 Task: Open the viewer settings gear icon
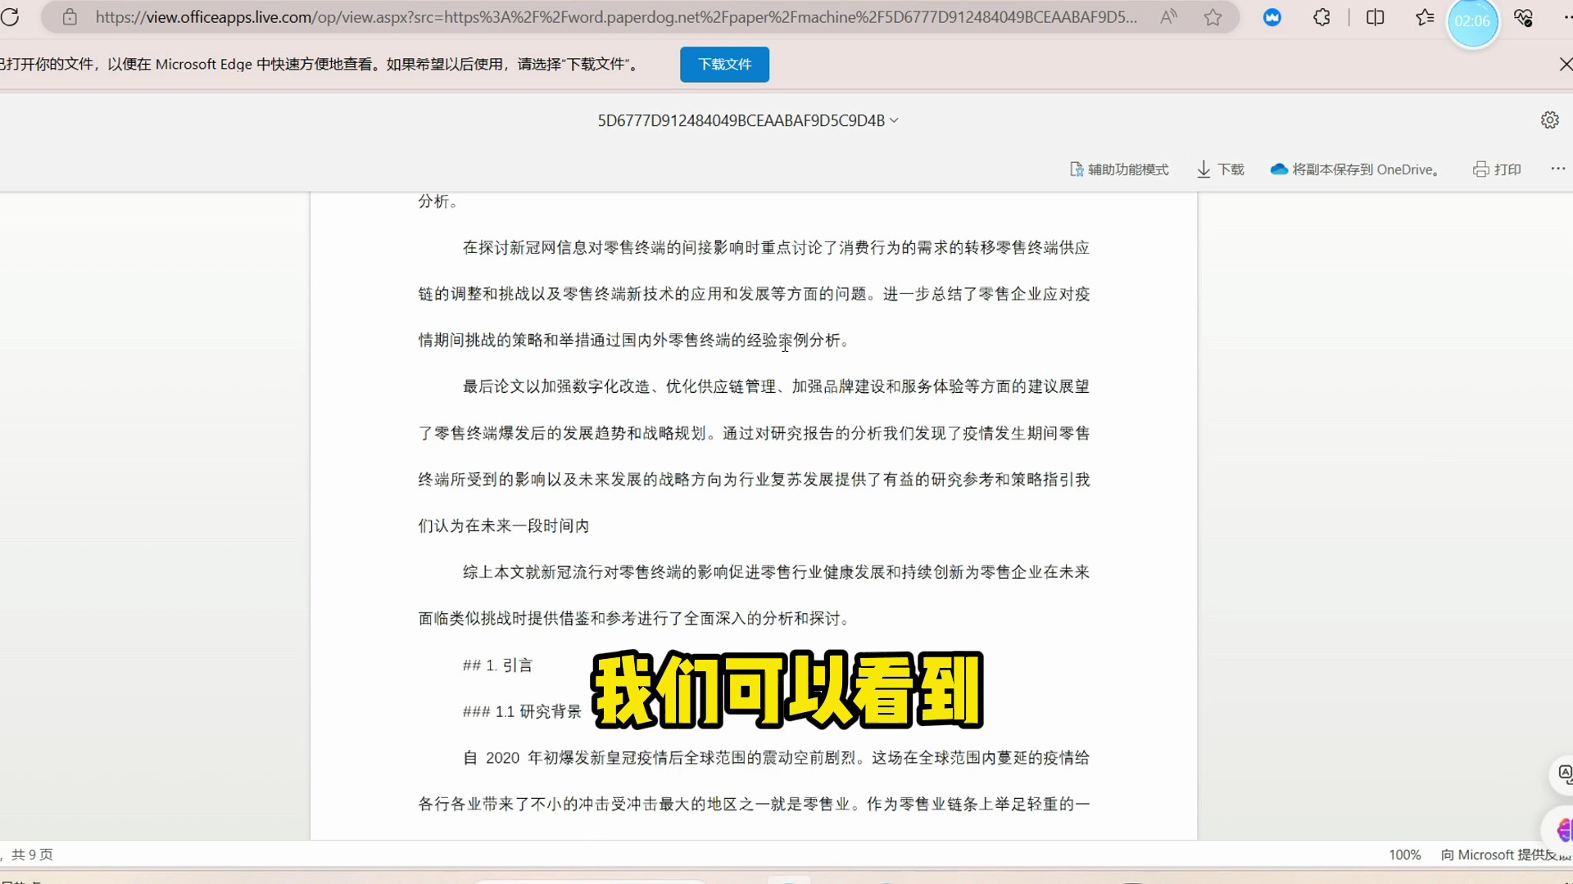tap(1549, 120)
